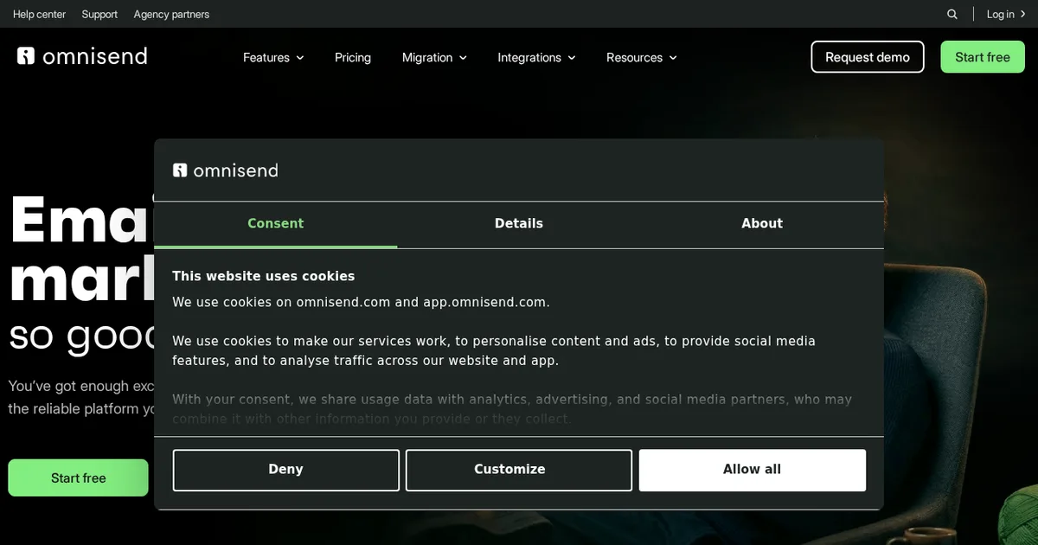
Task: Click Request demo button
Action: (x=868, y=57)
